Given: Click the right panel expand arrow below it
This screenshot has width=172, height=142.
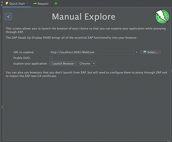Looking at the screenshot, I should coord(2,5).
